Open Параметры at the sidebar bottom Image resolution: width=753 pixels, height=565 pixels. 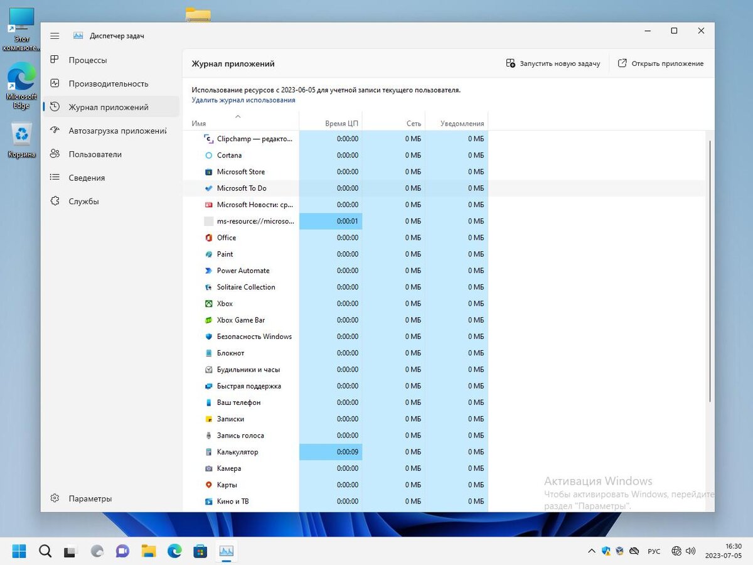(110, 498)
